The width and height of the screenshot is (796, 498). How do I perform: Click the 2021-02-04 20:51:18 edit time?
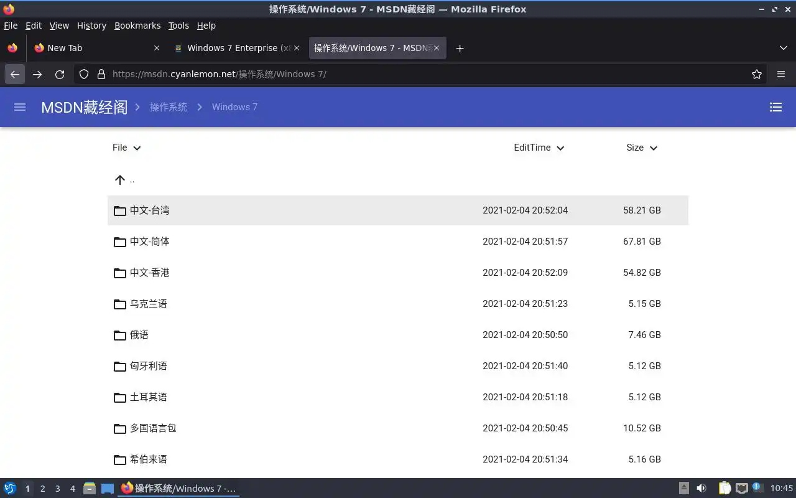pyautogui.click(x=525, y=397)
